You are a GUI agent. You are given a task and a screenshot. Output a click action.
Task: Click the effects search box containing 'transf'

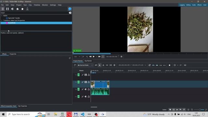[x=34, y=13]
